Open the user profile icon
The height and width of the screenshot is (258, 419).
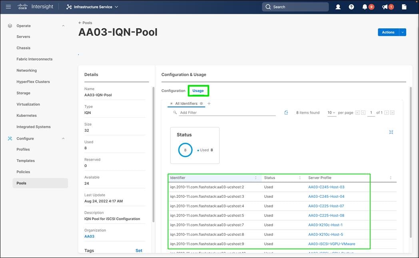click(338, 7)
